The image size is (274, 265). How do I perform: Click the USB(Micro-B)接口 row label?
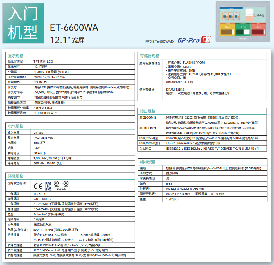coord(150,143)
